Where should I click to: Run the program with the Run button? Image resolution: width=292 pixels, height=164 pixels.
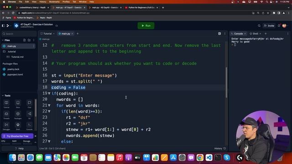coord(146,26)
